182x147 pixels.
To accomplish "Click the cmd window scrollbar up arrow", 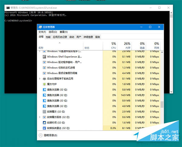I will tap(171, 13).
